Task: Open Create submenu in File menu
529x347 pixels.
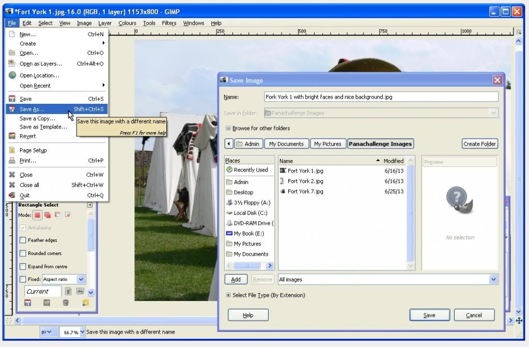Action: point(57,43)
